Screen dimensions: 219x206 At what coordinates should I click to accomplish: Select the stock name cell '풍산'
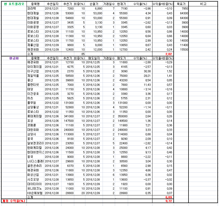point(30,80)
